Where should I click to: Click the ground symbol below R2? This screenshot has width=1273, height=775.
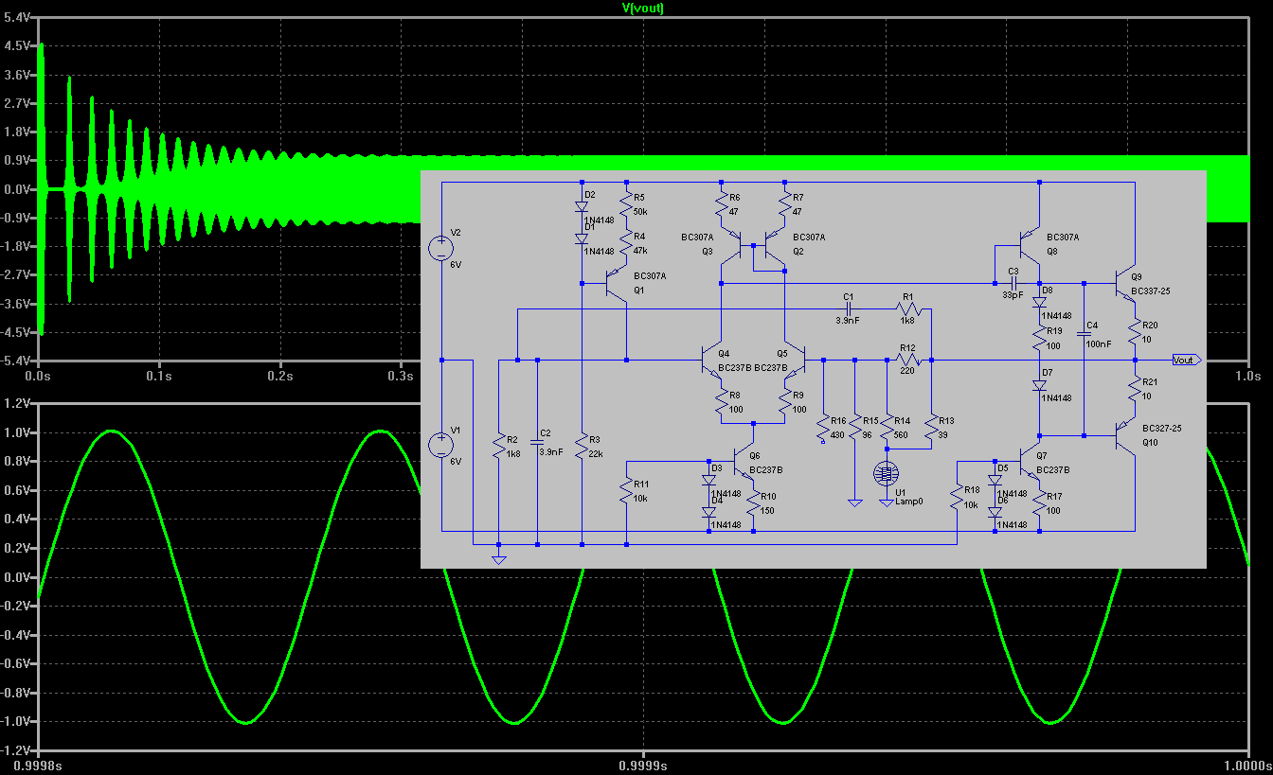(498, 560)
